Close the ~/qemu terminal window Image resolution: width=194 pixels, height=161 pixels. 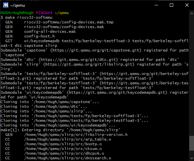point(187,5)
